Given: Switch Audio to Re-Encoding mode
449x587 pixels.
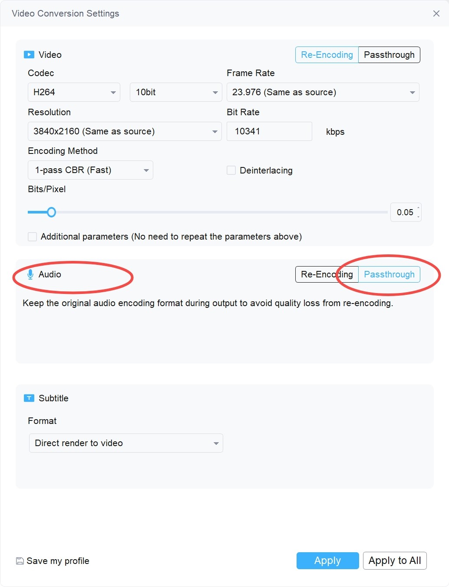Looking at the screenshot, I should (x=327, y=274).
